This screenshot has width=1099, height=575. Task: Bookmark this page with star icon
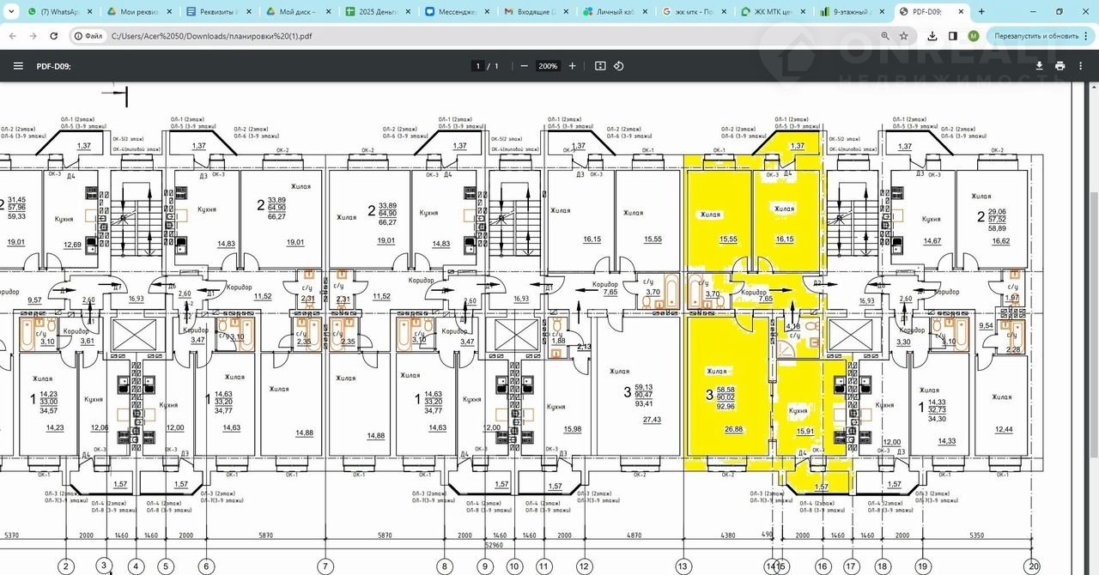click(904, 36)
